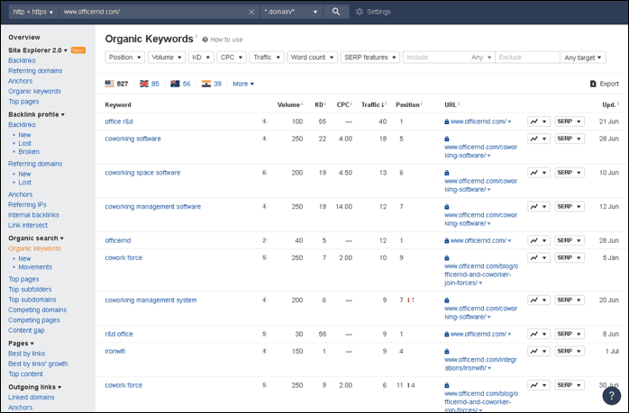Open position history chart for 'coworking management software'
This screenshot has width=629, height=413.
tap(538, 207)
